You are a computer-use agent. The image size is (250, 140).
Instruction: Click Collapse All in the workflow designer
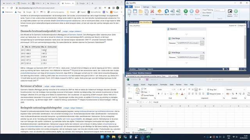coord(241,26)
